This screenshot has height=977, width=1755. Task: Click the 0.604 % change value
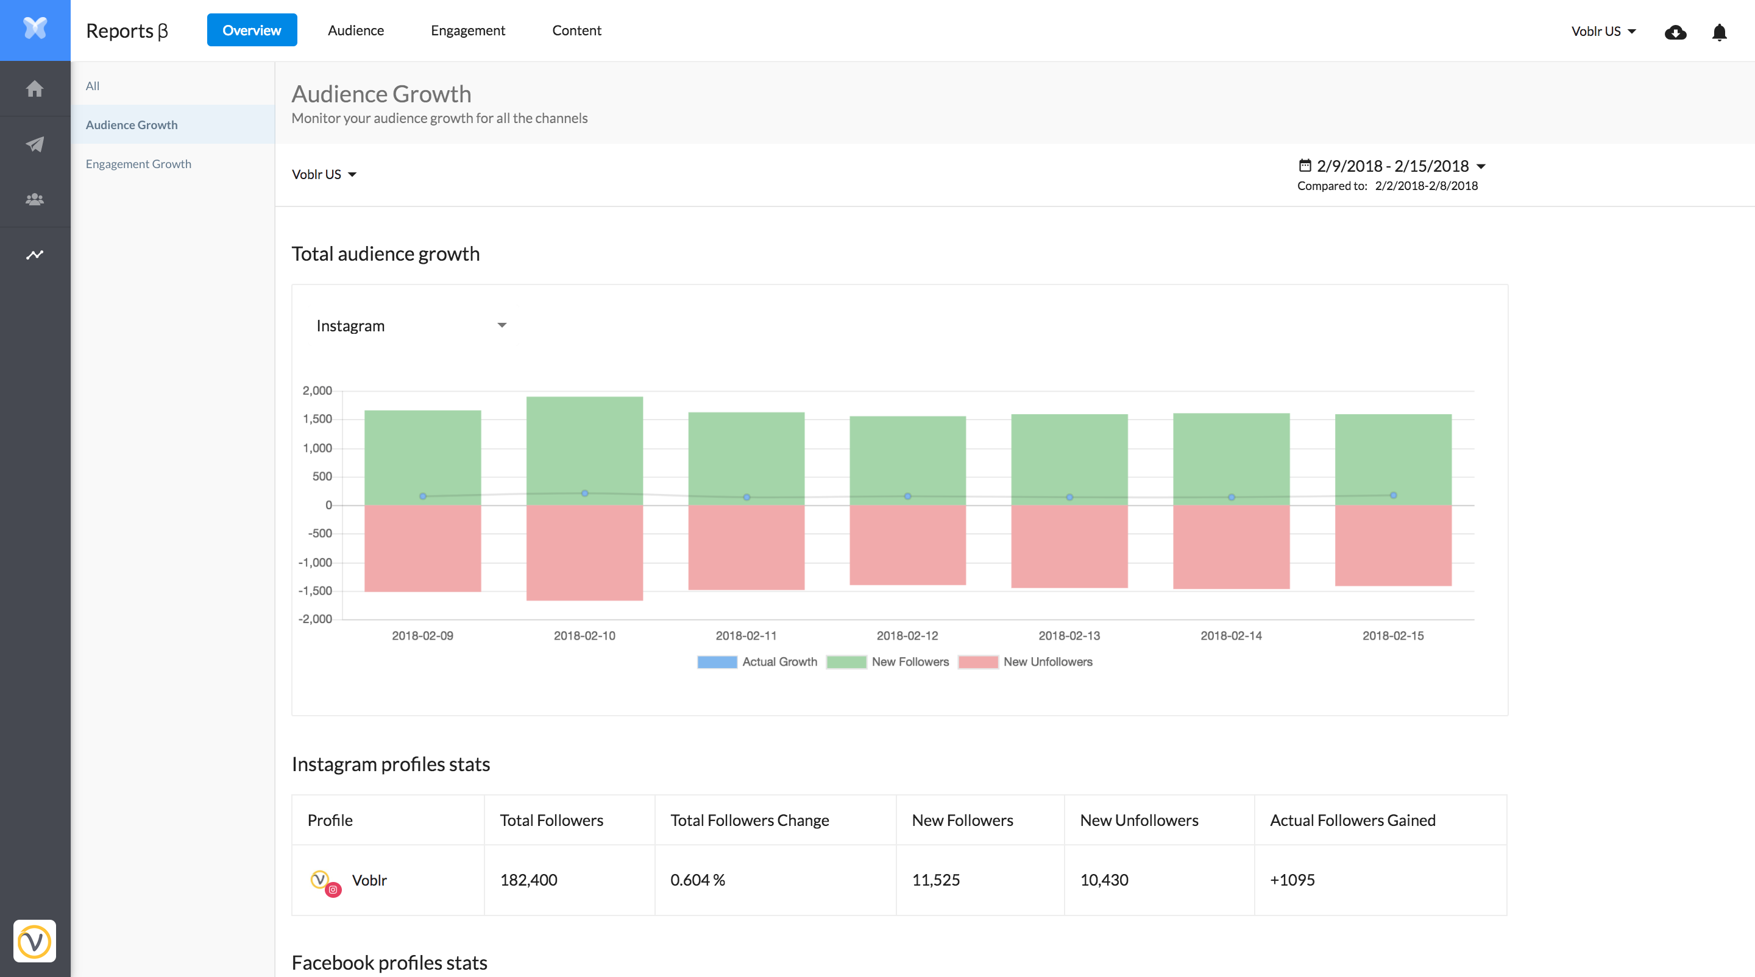pos(698,880)
